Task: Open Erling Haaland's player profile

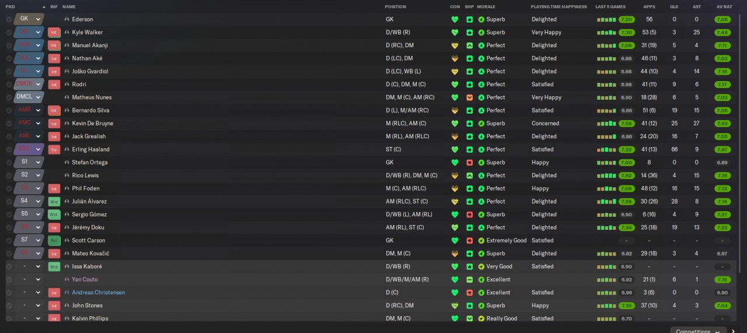Action: (90, 150)
